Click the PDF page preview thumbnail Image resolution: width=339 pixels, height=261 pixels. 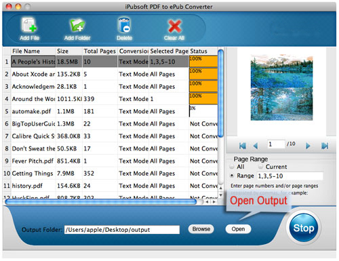[281, 88]
